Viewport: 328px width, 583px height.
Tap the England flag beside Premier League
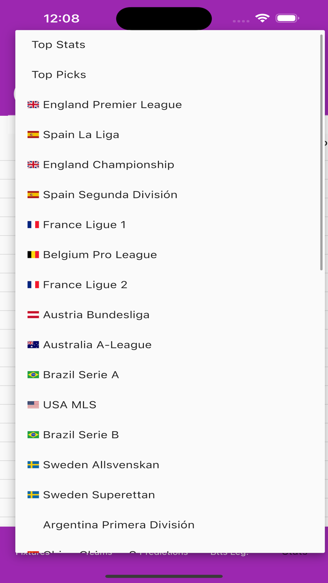click(33, 105)
